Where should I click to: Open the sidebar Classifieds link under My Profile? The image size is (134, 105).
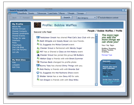click(x=17, y=45)
